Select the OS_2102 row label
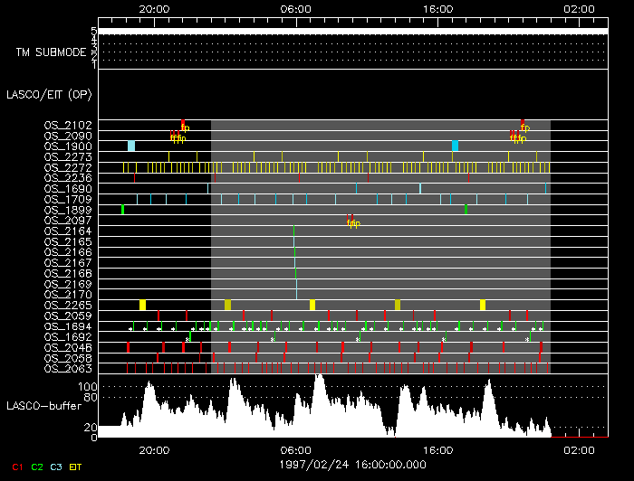 click(x=68, y=125)
